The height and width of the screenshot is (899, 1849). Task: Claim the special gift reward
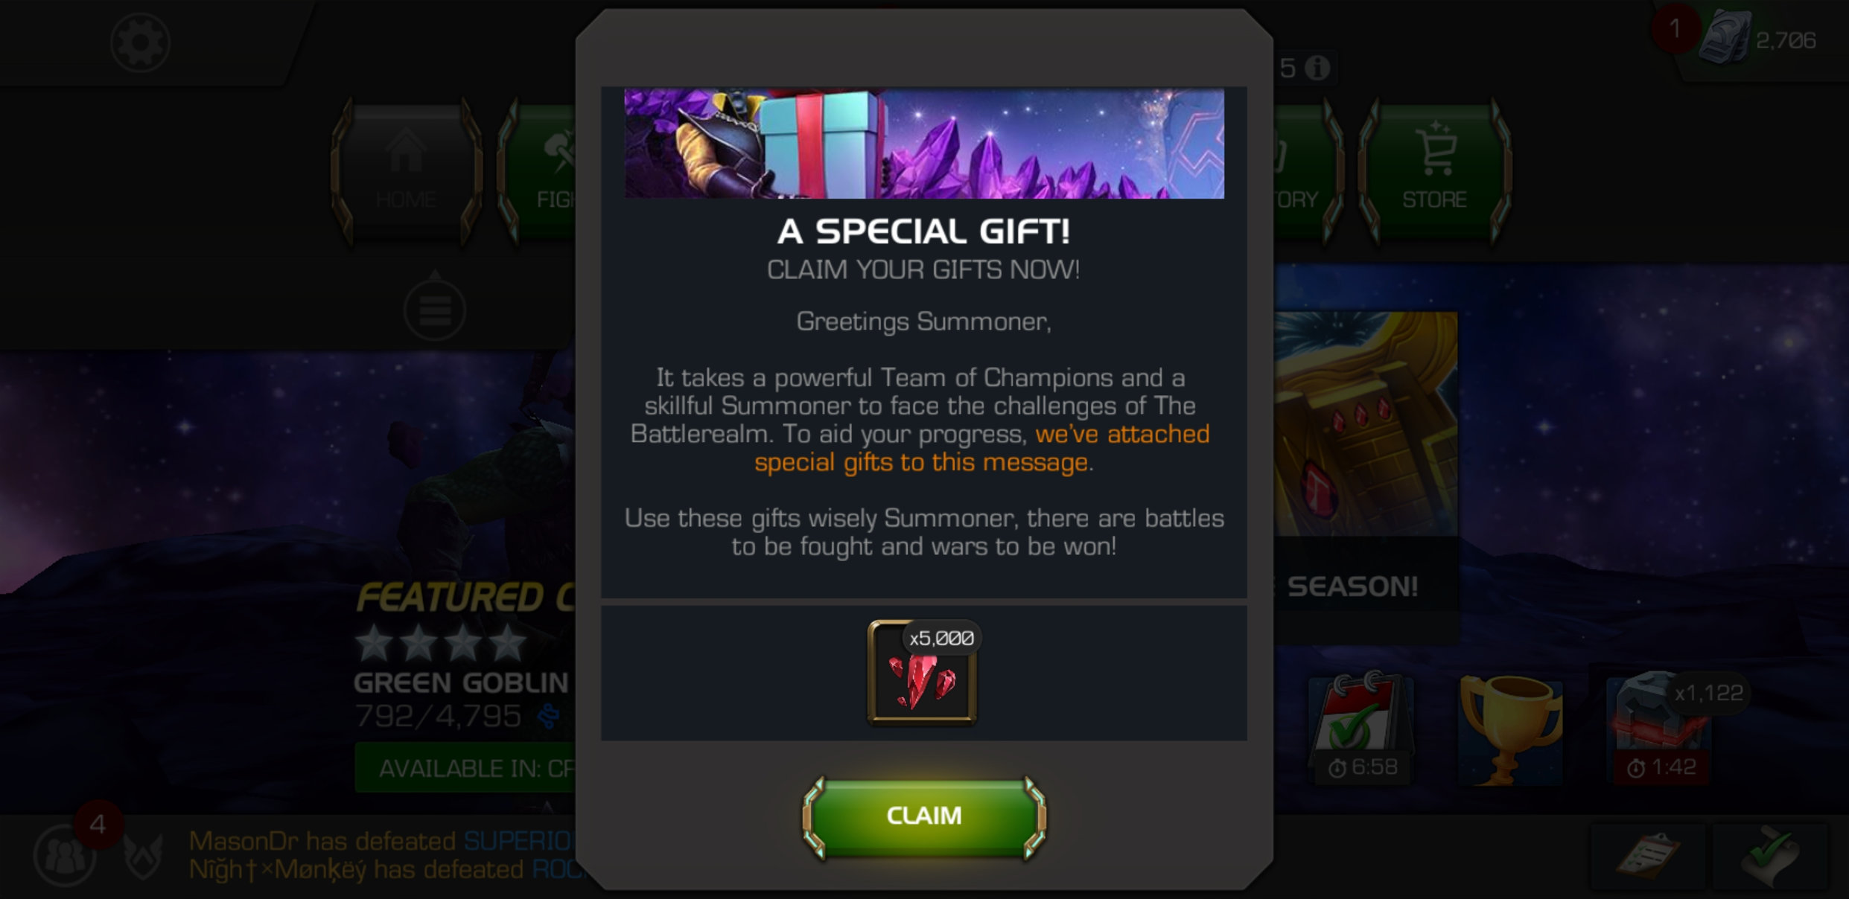923,816
